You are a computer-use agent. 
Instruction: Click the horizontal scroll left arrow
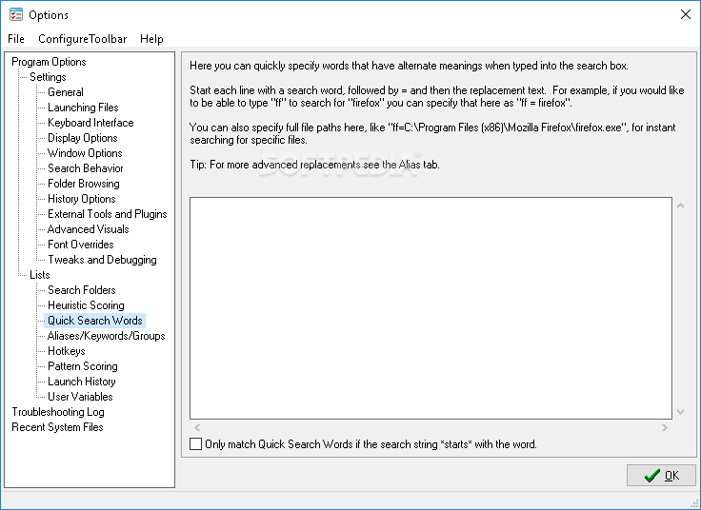click(197, 427)
